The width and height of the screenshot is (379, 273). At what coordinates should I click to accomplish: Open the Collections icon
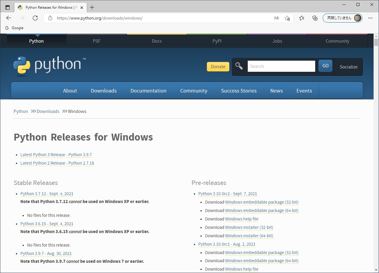coord(315,18)
